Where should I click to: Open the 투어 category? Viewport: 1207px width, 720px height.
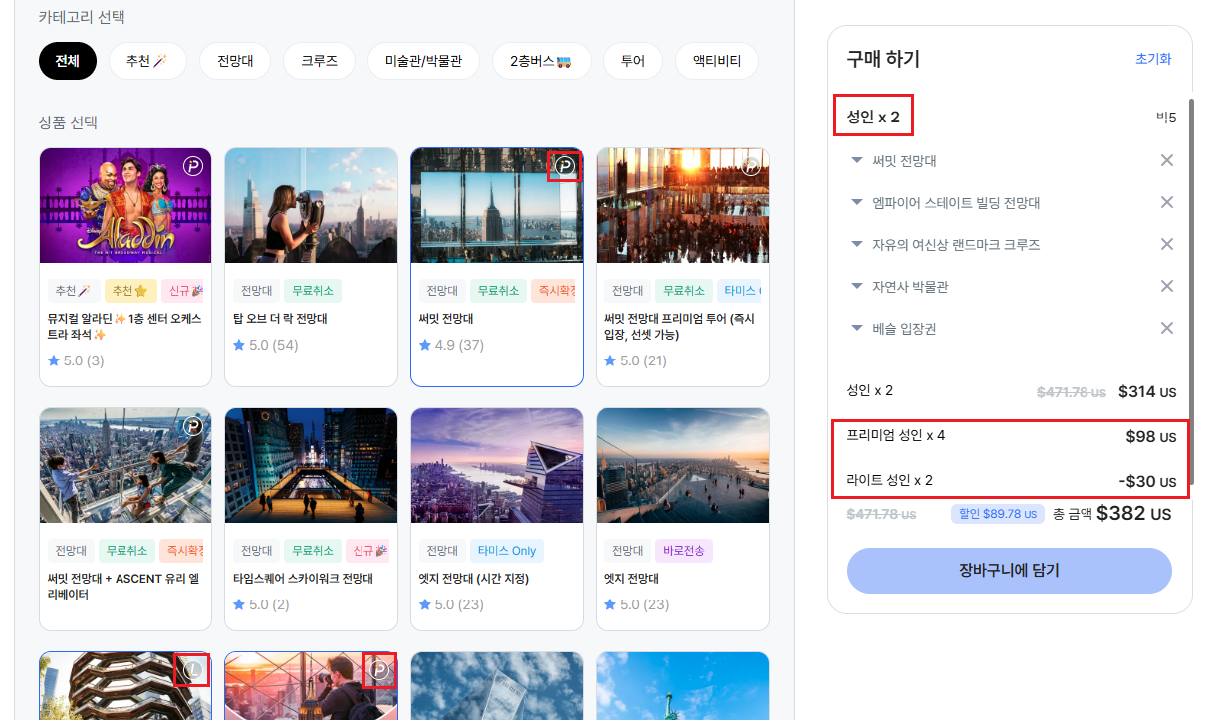click(x=633, y=61)
